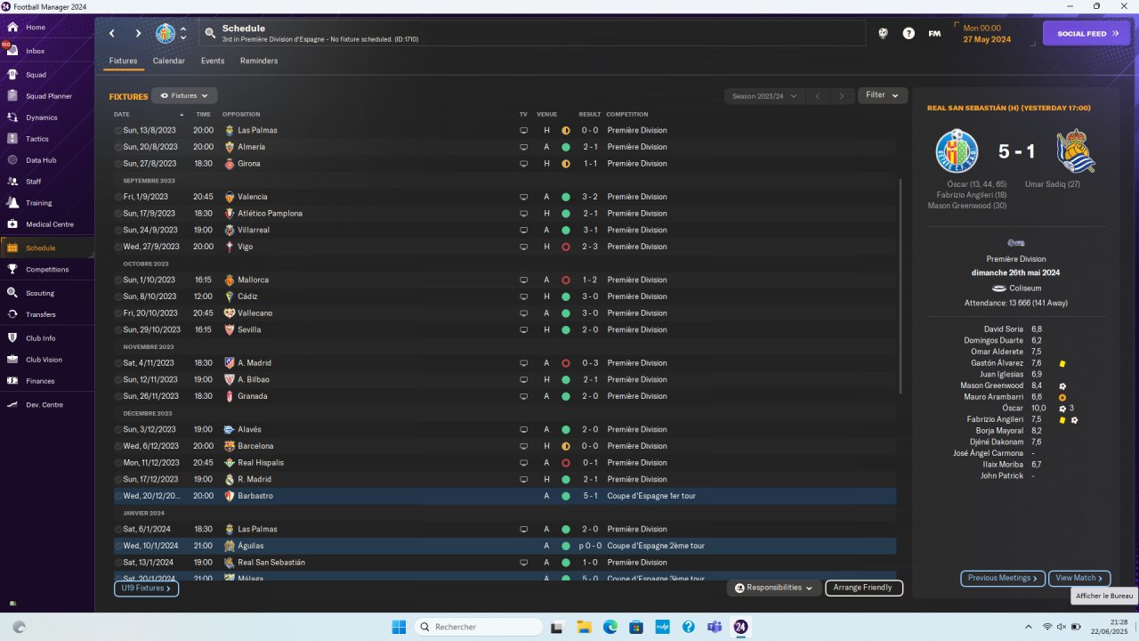The height and width of the screenshot is (641, 1139).
Task: Click the icon left of the help button
Action: tap(883, 34)
